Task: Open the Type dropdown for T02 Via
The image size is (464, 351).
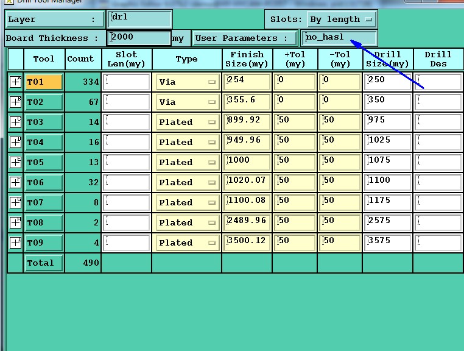Action: 187,102
